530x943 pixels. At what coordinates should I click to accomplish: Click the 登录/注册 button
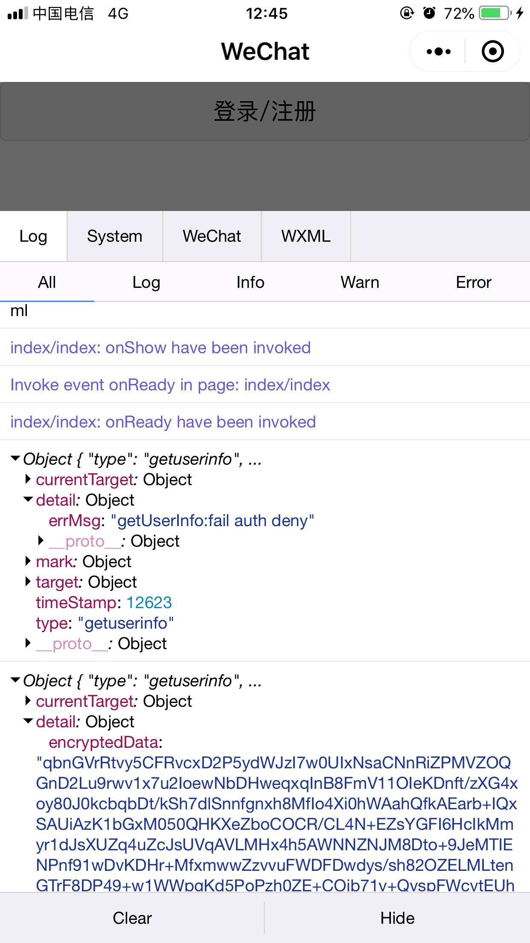click(265, 111)
